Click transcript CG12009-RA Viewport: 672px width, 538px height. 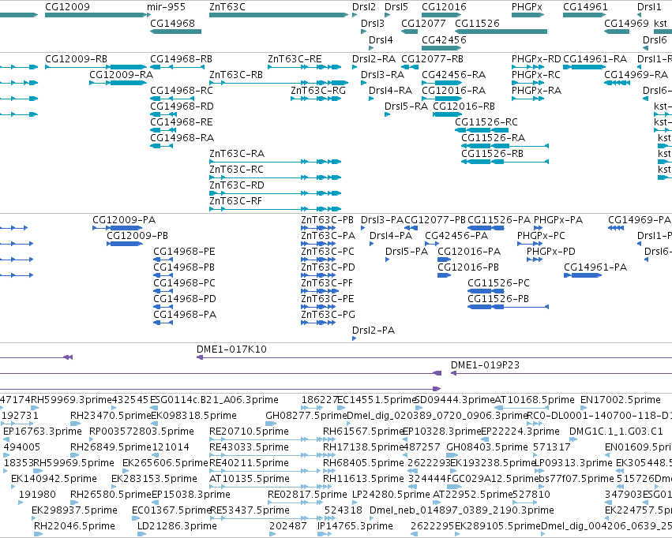(122, 74)
